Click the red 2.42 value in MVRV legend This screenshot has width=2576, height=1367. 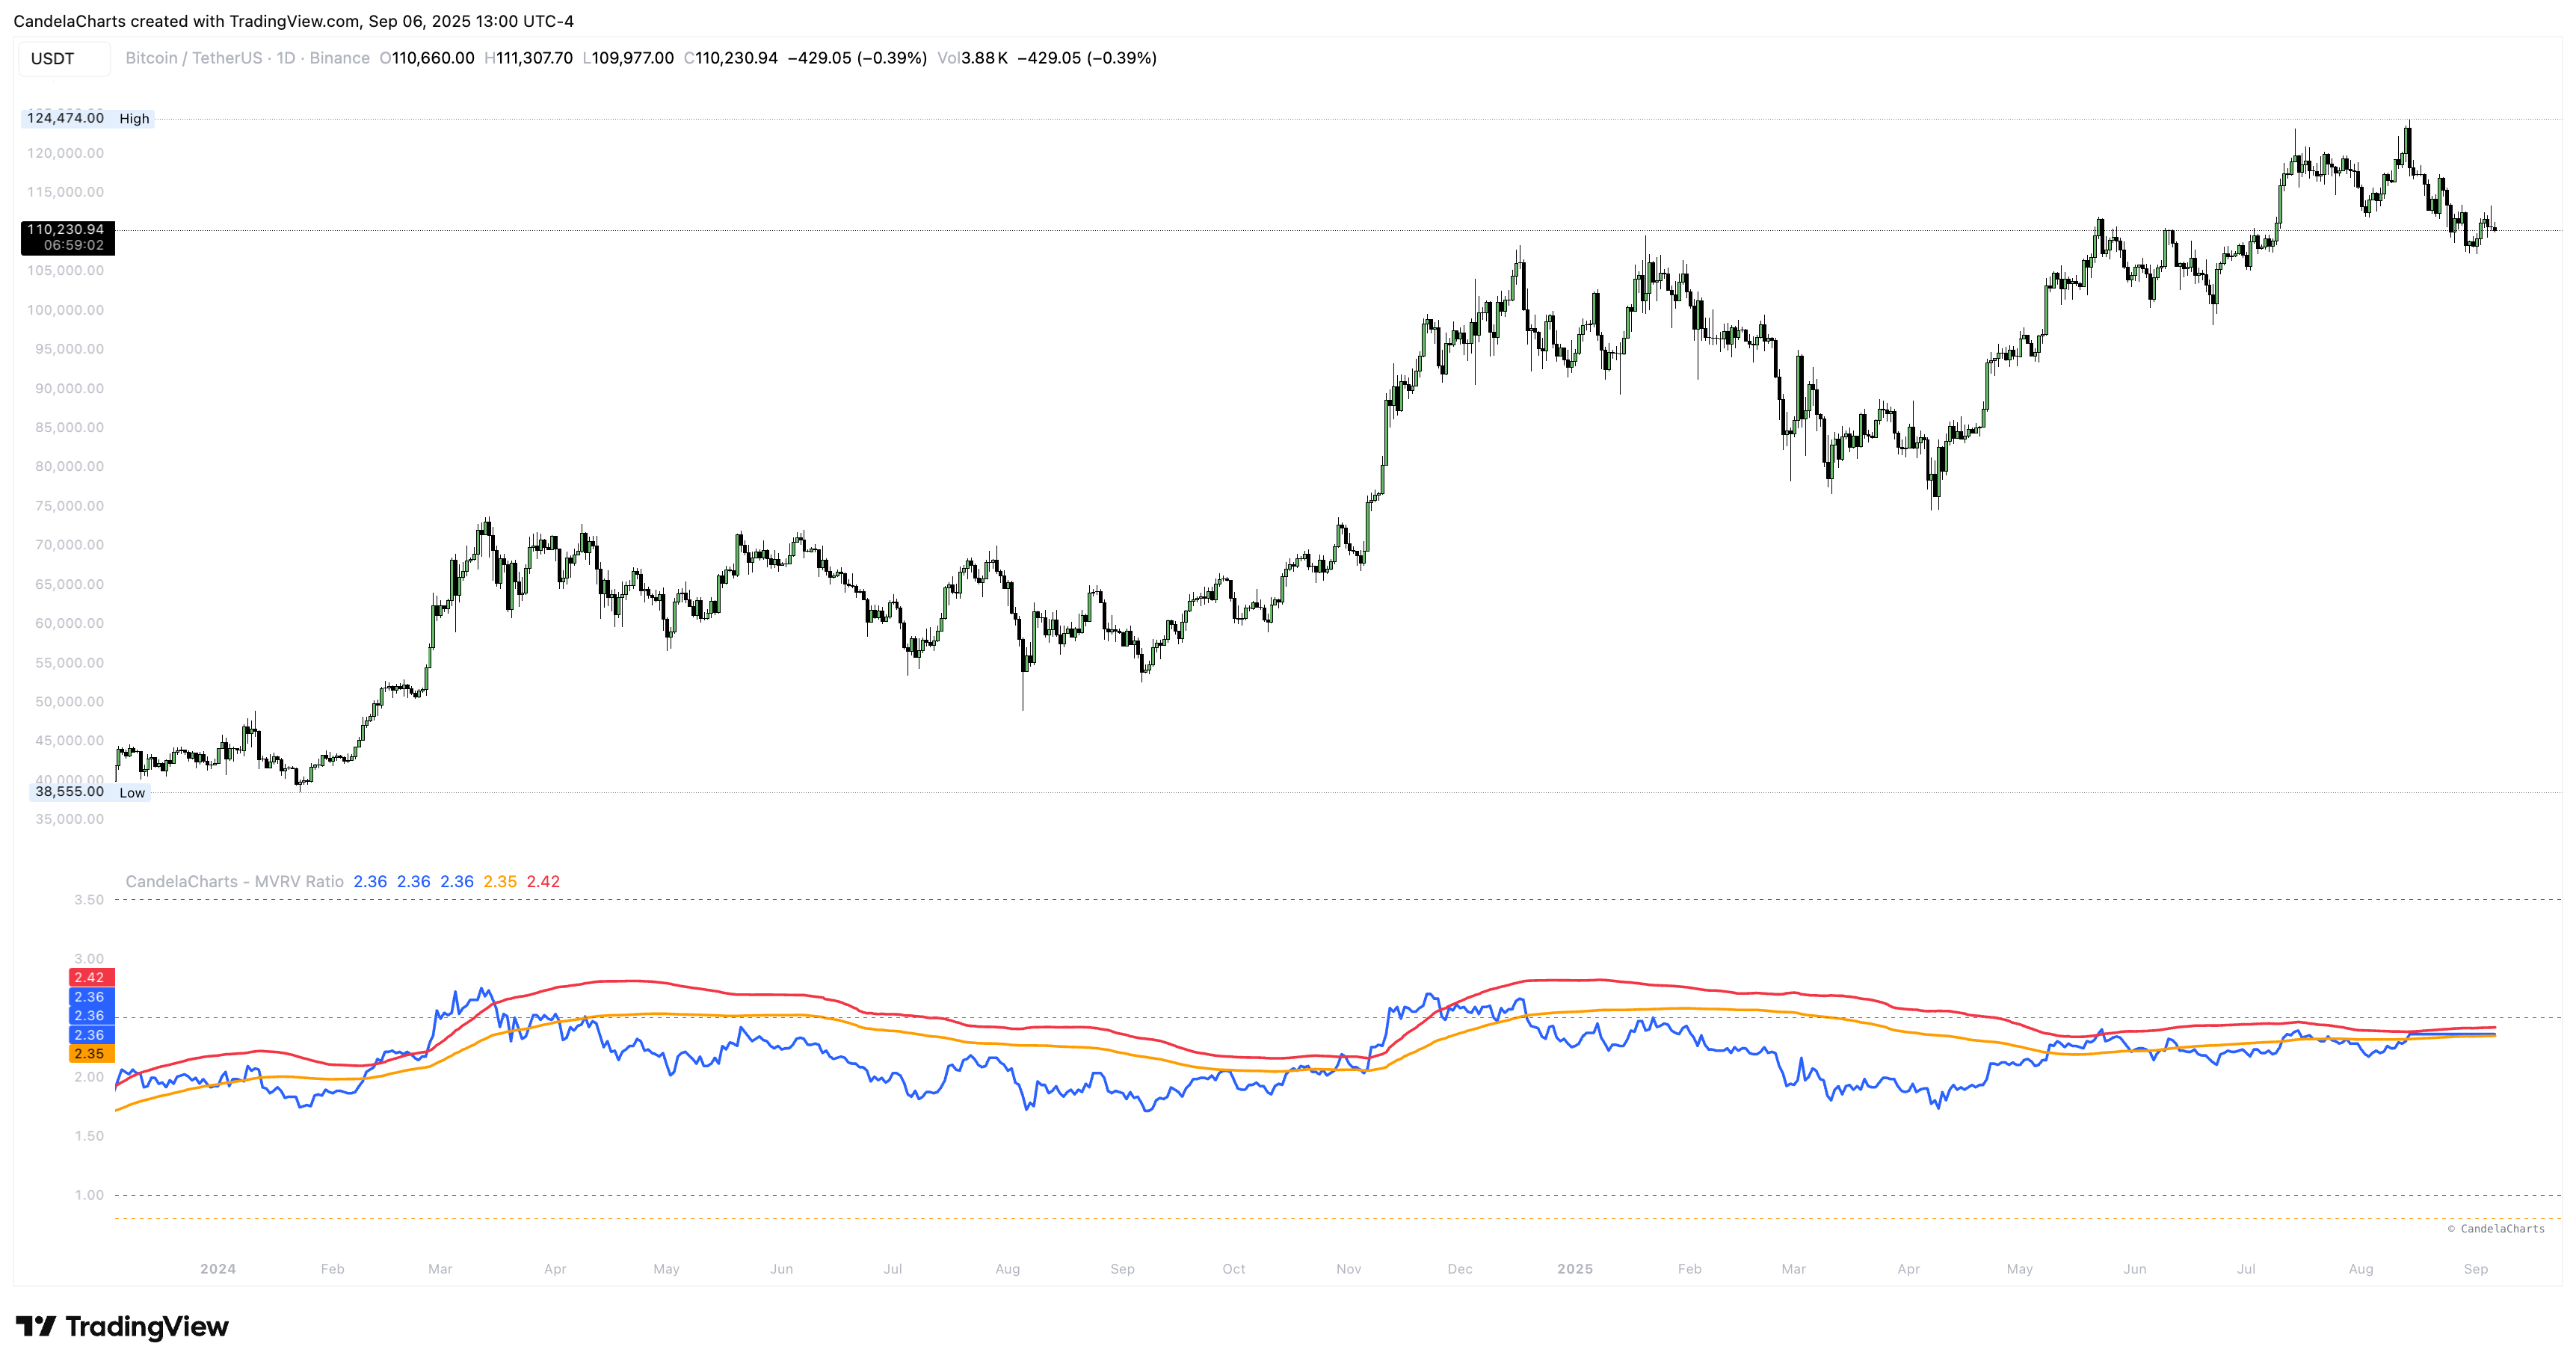[543, 881]
